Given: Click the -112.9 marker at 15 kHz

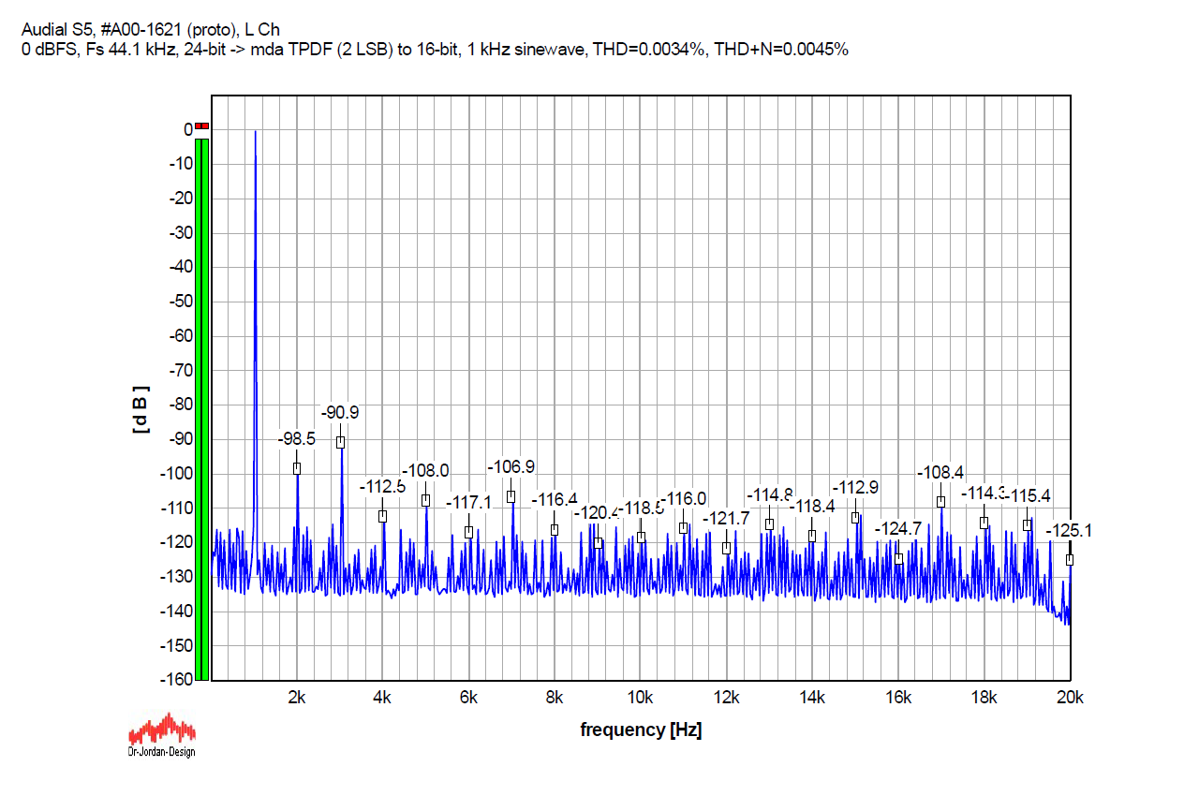Looking at the screenshot, I should coord(855,517).
